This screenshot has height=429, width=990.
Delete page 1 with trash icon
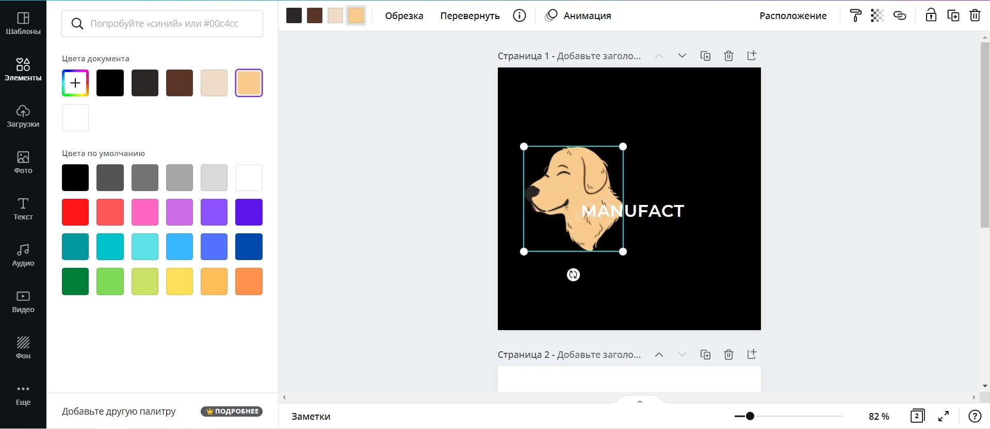pyautogui.click(x=728, y=56)
